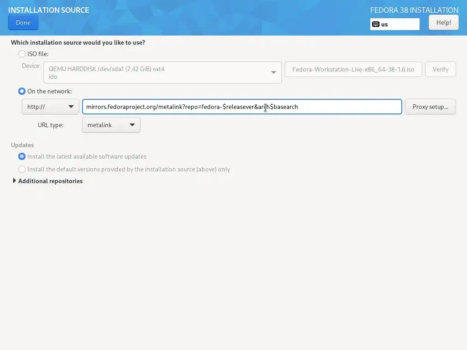The image size is (467, 350).
Task: Click the Which installation source question text
Action: coord(78,42)
